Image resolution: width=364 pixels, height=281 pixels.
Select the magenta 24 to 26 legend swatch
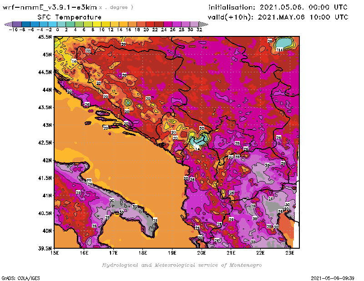[x=168, y=24]
